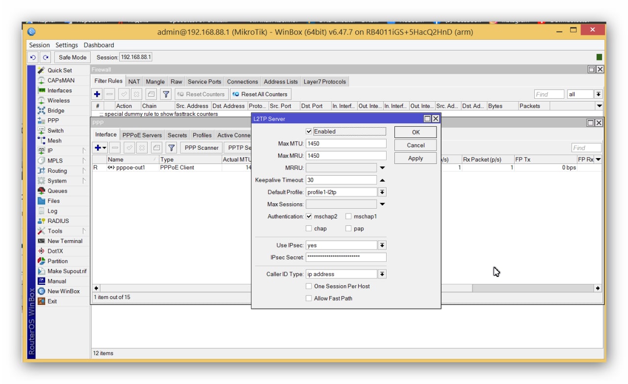Switch to PPP Secrets tab
This screenshot has width=628, height=384.
(177, 135)
